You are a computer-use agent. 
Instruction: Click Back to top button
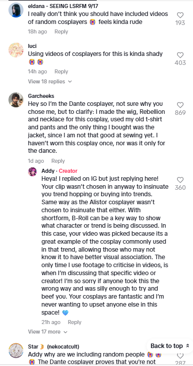click(170, 346)
